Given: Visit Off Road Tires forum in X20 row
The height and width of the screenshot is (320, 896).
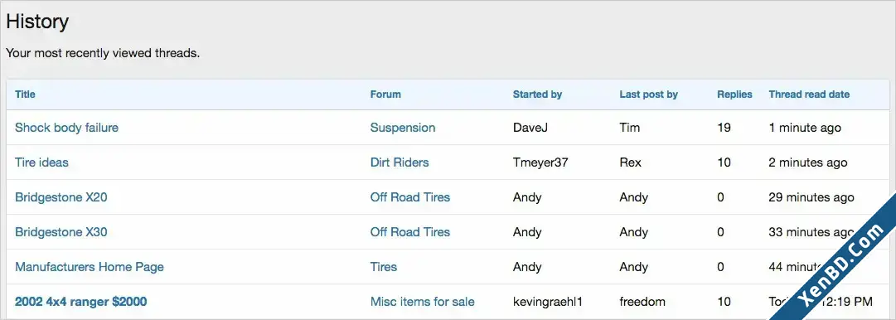Looking at the screenshot, I should click(410, 197).
